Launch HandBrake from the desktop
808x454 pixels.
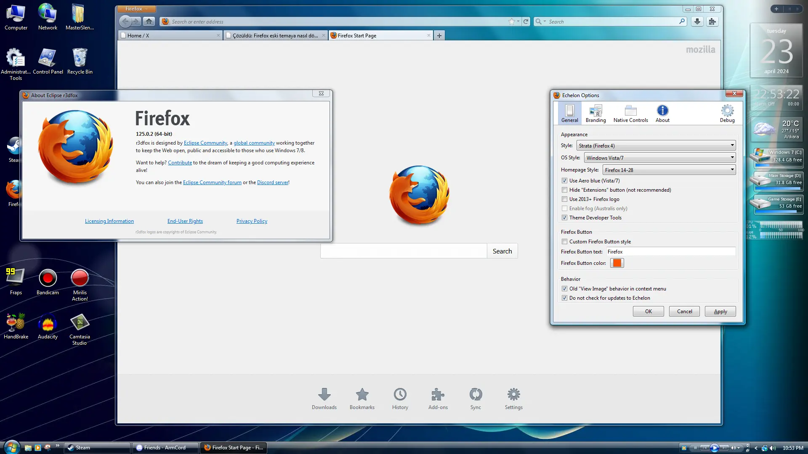(x=16, y=326)
